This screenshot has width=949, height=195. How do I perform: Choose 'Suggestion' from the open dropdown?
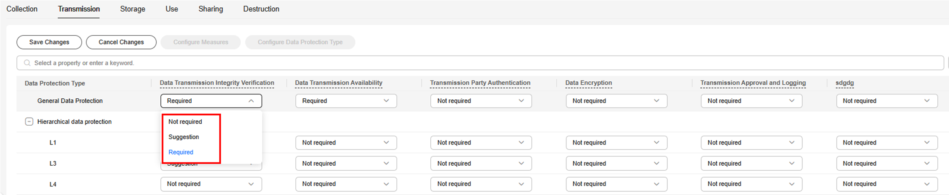pyautogui.click(x=184, y=137)
